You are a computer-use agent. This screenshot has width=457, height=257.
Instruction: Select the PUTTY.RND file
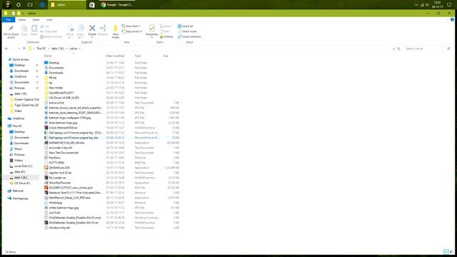[x=56, y=163]
